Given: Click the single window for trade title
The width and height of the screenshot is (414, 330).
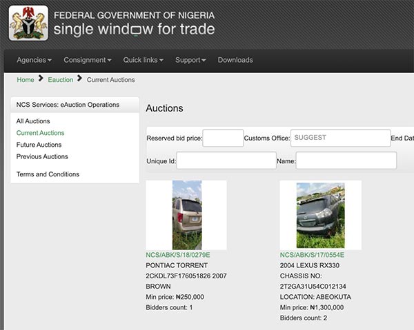Looking at the screenshot, I should pyautogui.click(x=135, y=29).
